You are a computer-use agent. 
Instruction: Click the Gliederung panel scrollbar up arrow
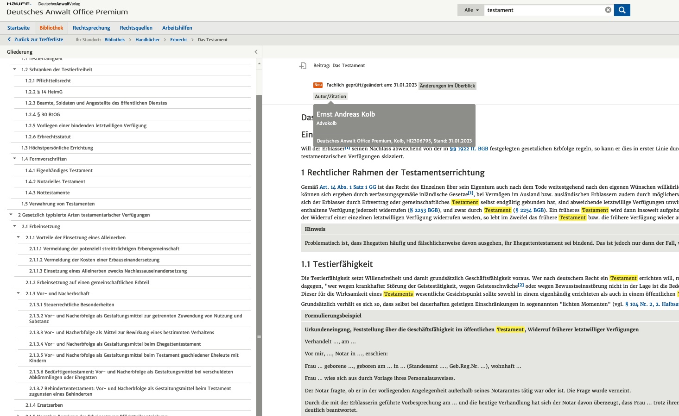point(259,63)
